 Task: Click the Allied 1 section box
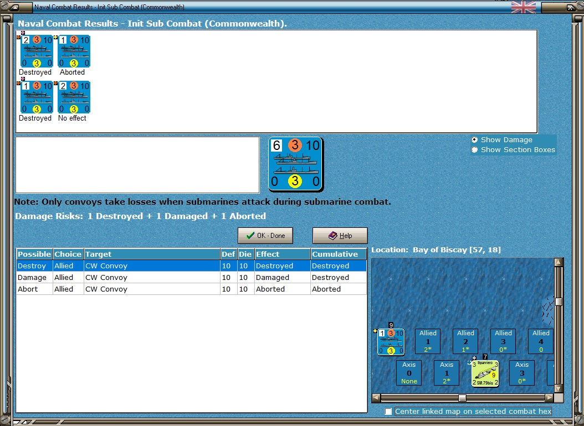pos(428,341)
